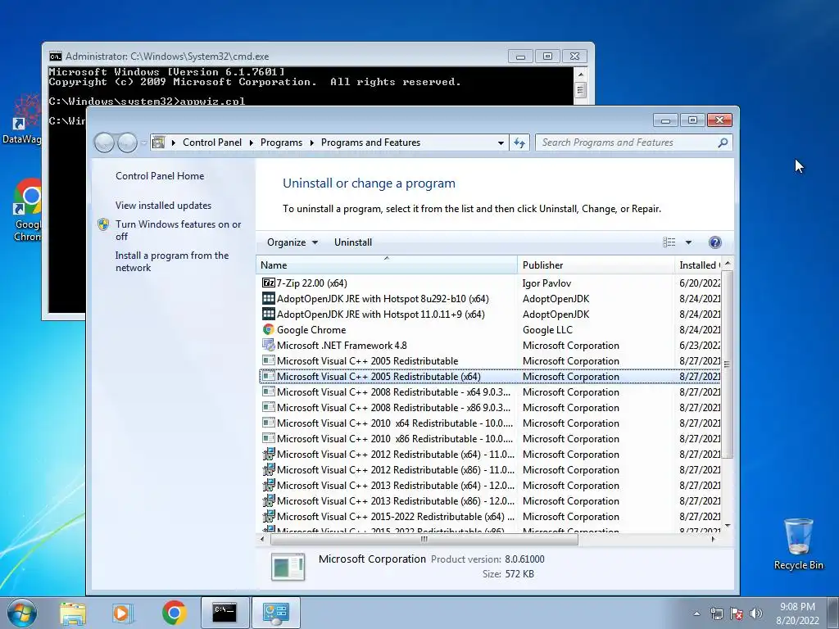Click the network tray icon
Viewport: 839px width, 629px height.
pyautogui.click(x=716, y=613)
